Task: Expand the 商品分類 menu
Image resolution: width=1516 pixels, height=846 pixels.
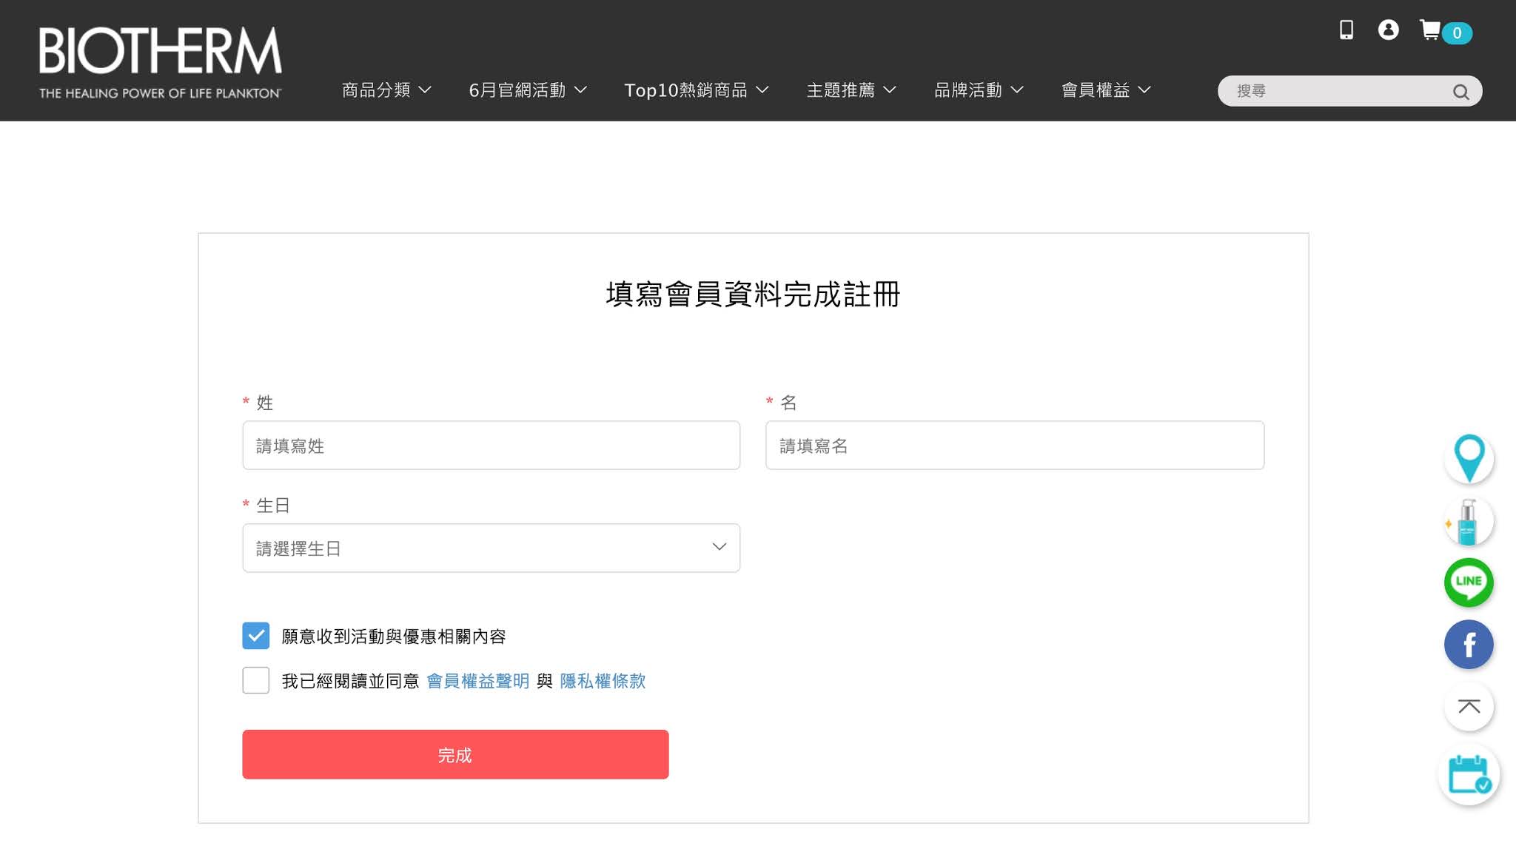Action: [x=386, y=90]
